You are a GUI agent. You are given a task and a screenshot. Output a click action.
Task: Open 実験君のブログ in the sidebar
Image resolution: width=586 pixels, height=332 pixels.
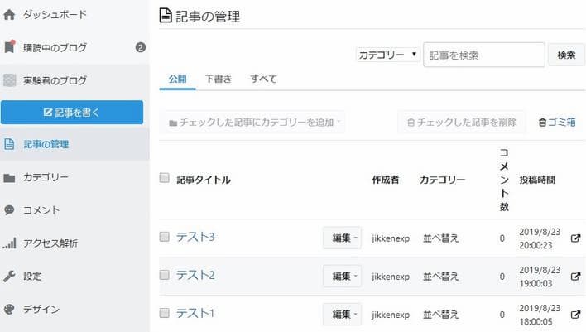tap(55, 80)
